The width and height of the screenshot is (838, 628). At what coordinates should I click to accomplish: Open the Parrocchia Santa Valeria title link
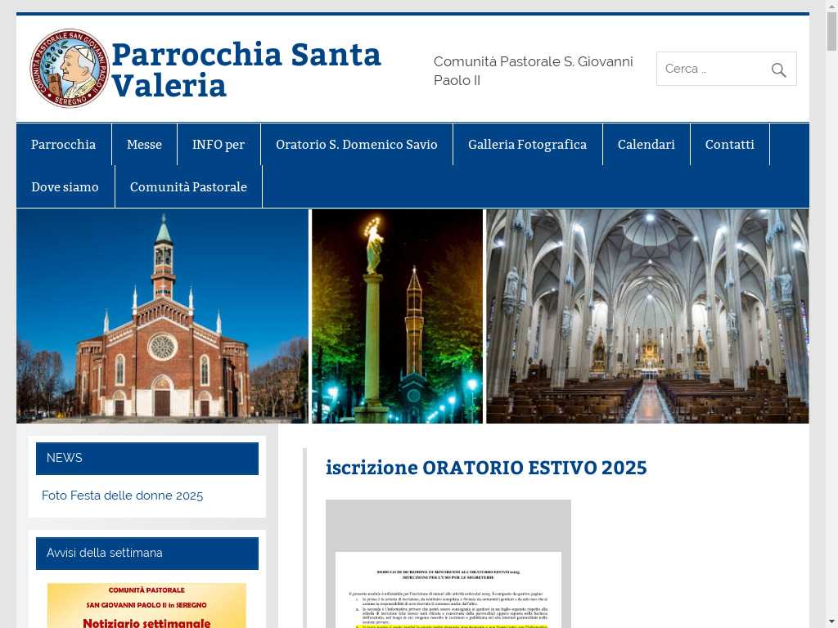tap(246, 70)
